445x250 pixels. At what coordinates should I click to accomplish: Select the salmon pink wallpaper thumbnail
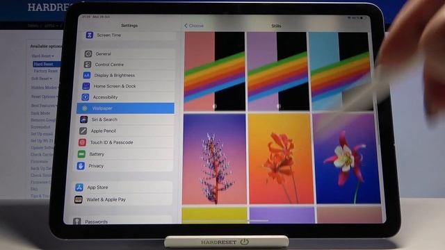[x=350, y=215]
